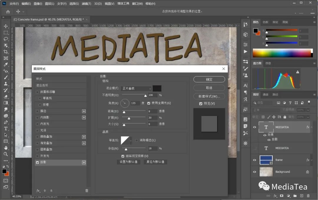Hide the frame layer eye icon
Viewport: 318px width, 200px height.
[254, 160]
